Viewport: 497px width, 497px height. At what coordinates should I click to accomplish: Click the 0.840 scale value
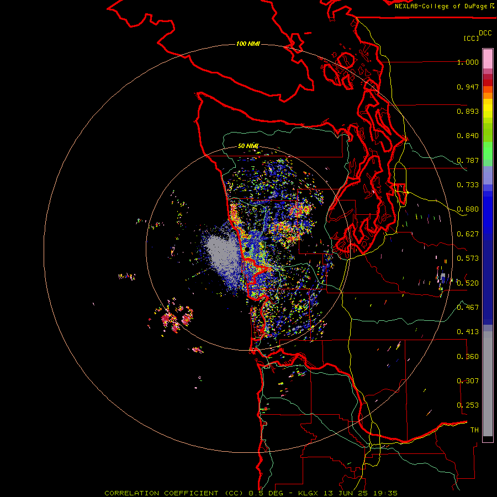(468, 136)
